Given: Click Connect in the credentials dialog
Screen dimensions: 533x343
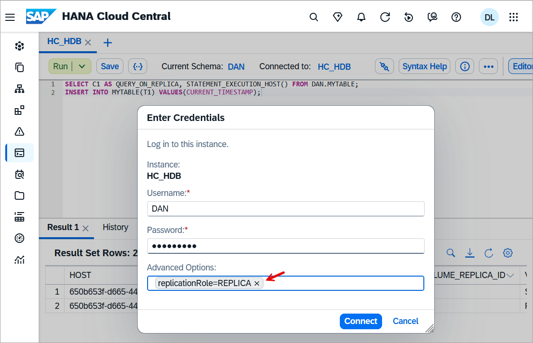Looking at the screenshot, I should tap(361, 321).
